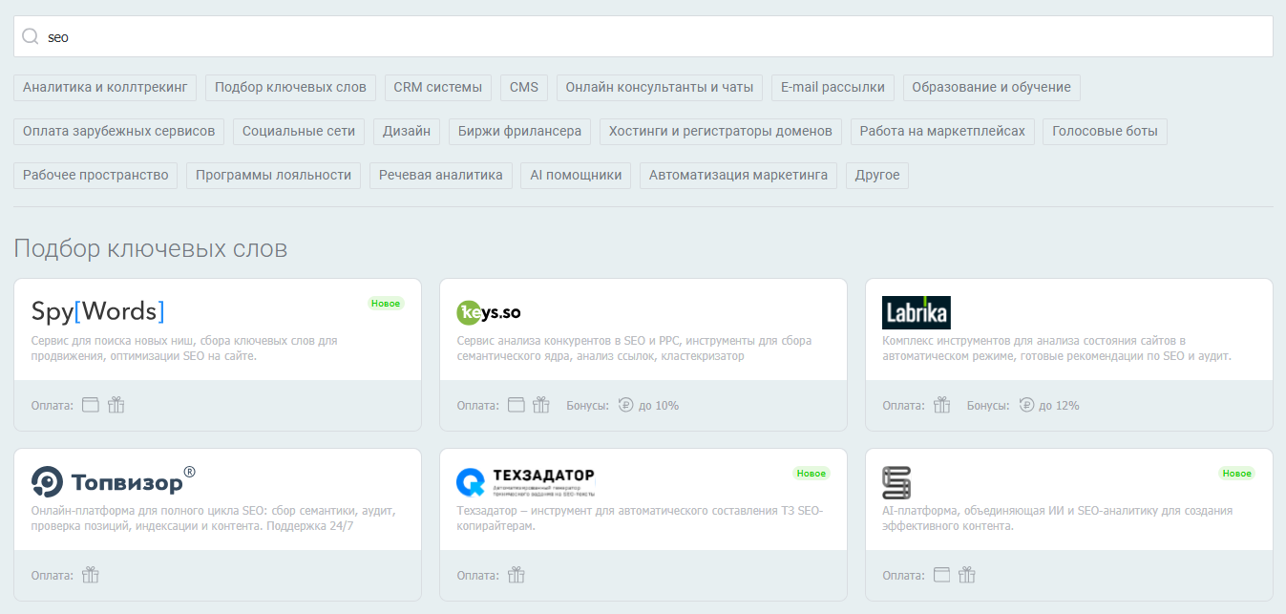The image size is (1286, 614).
Task: Click card payment icon on Keys.so card
Action: (x=516, y=404)
